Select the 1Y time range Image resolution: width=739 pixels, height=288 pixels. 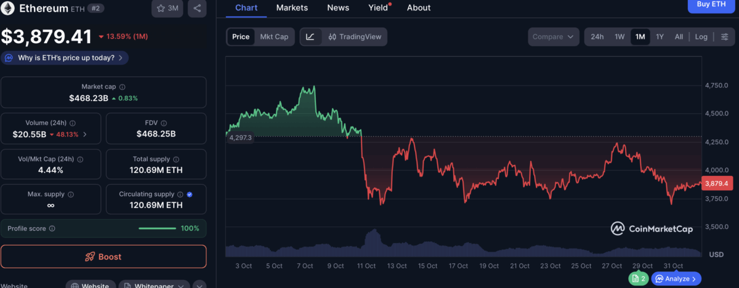point(660,37)
